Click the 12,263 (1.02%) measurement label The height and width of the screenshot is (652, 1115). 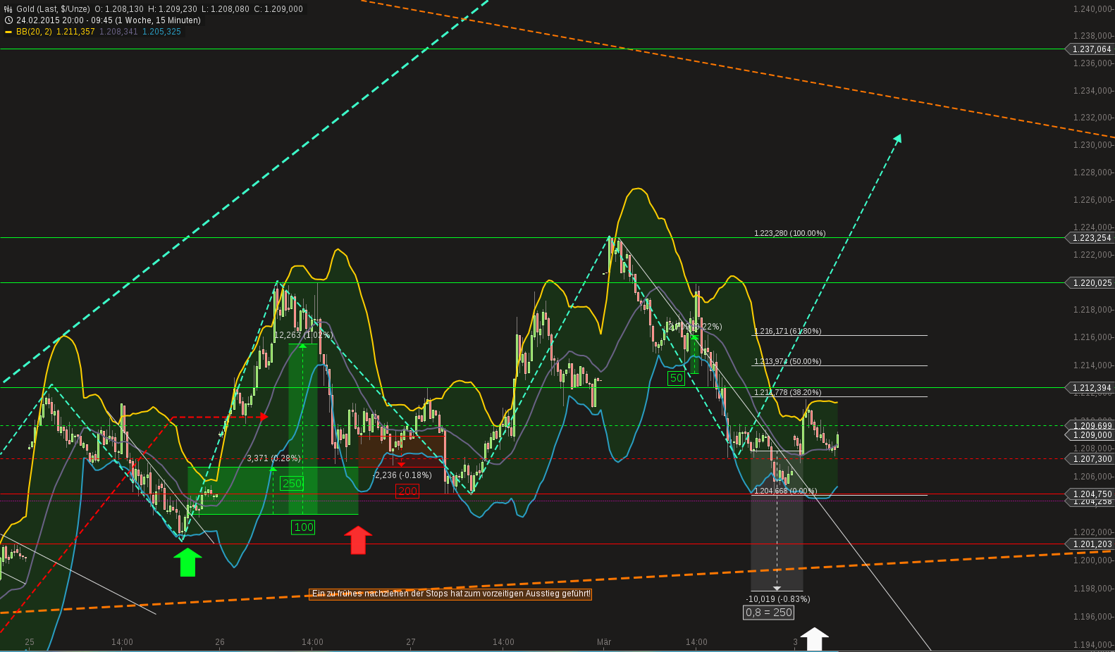coord(303,335)
